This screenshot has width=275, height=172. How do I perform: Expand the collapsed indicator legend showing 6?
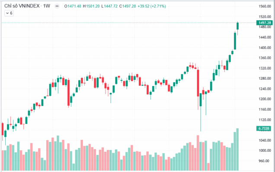pyautogui.click(x=9, y=13)
